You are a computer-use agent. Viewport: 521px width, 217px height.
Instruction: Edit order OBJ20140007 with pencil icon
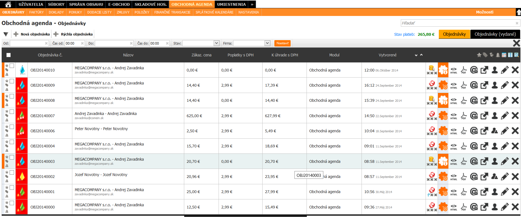505,116
